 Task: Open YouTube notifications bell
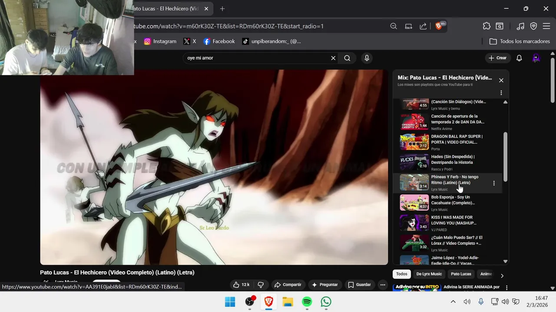tap(519, 58)
